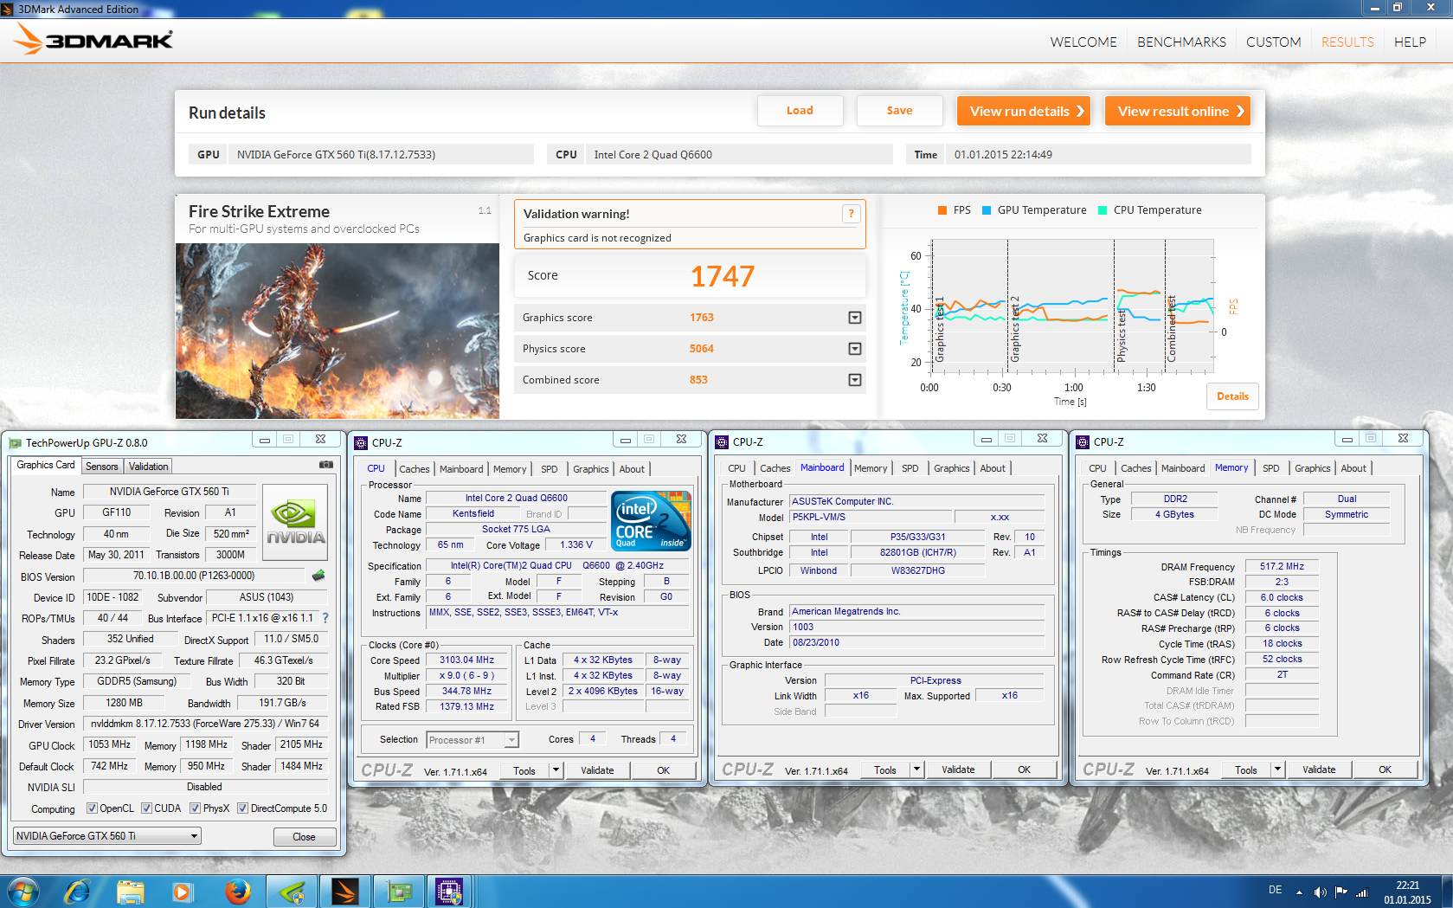The height and width of the screenshot is (908, 1453).
Task: Click OK in the CPU-Z Memory window
Action: (1385, 770)
